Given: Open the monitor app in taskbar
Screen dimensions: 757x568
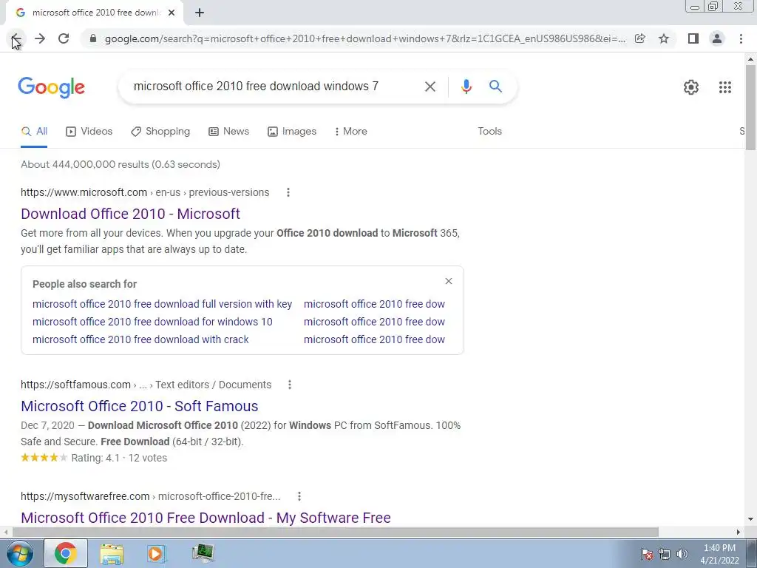Looking at the screenshot, I should (203, 553).
